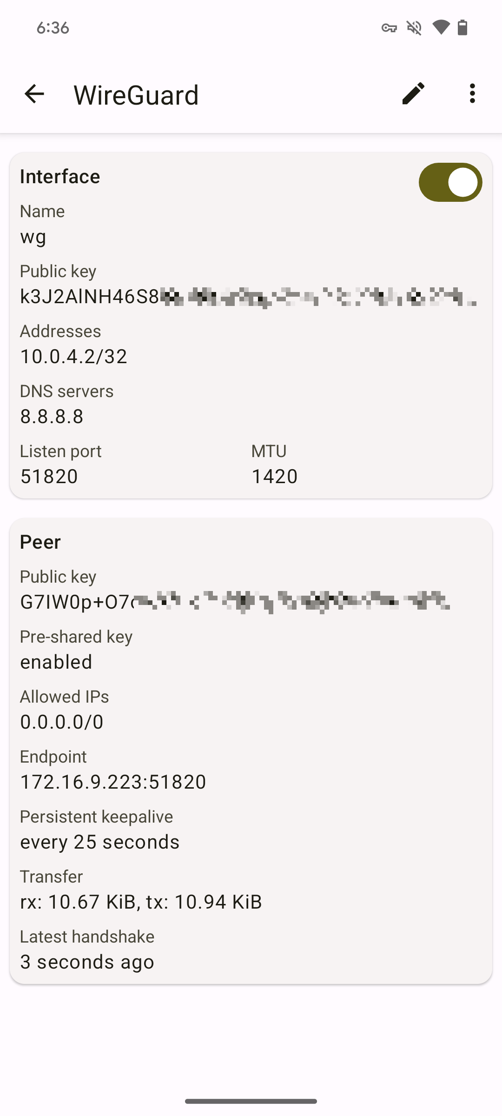Screen dimensions: 502x1116
Task: Tap the VPN key status icon
Action: [x=389, y=28]
